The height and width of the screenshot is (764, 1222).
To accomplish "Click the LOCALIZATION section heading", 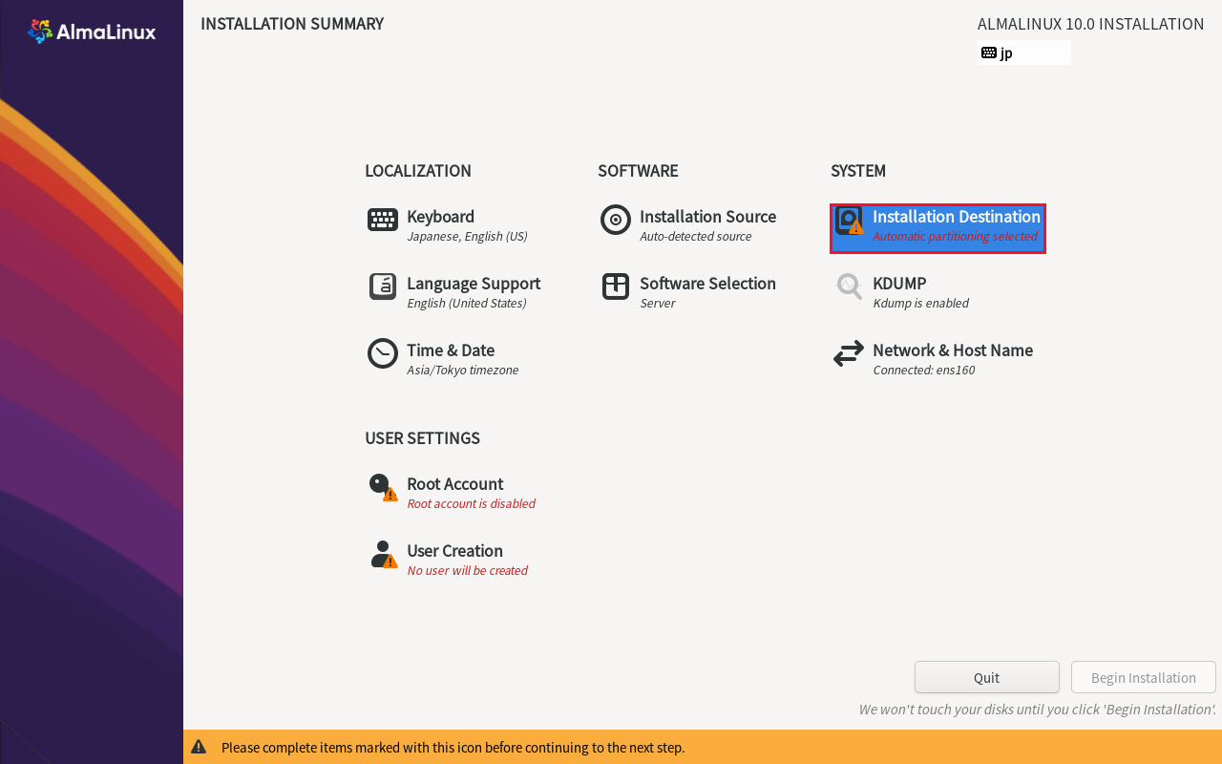I will pyautogui.click(x=418, y=171).
